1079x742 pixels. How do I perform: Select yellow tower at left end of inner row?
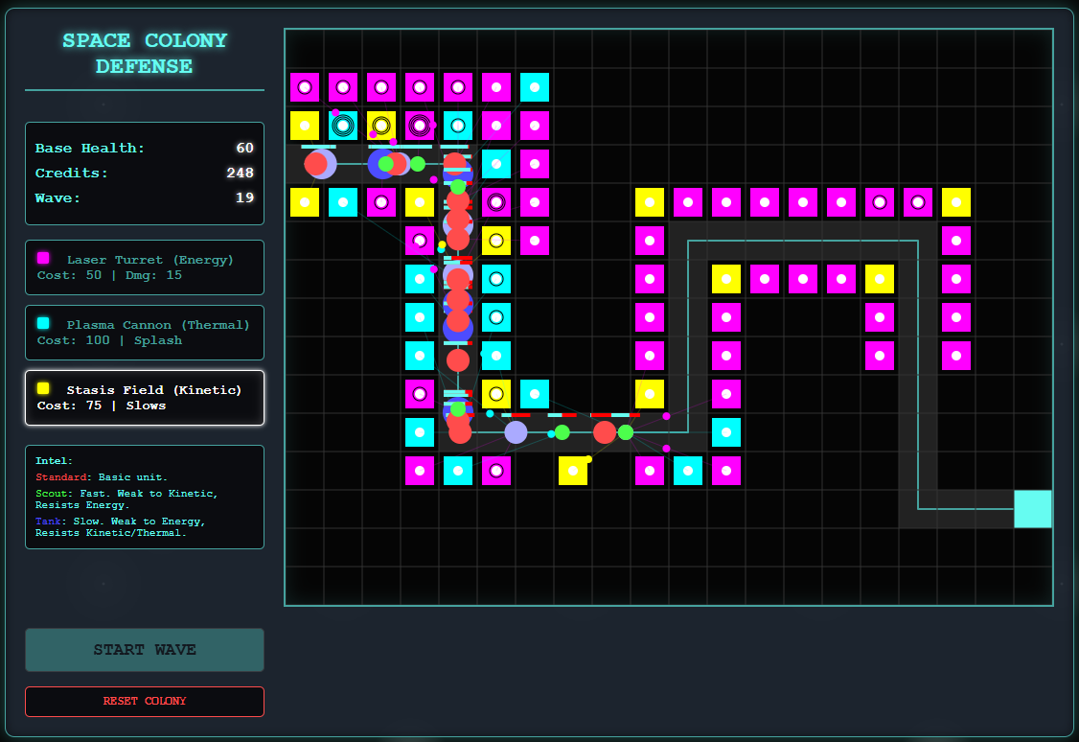click(726, 280)
